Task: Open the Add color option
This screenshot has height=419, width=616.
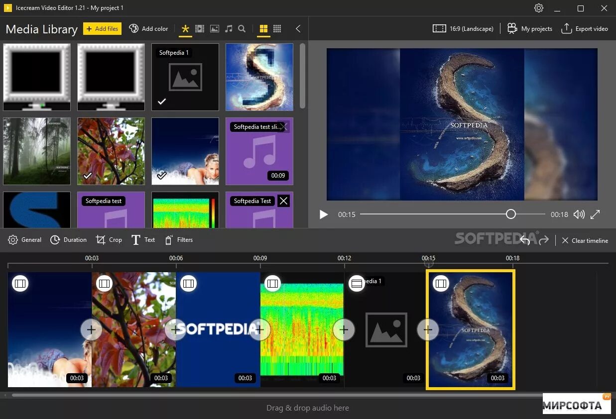Action: coord(148,28)
